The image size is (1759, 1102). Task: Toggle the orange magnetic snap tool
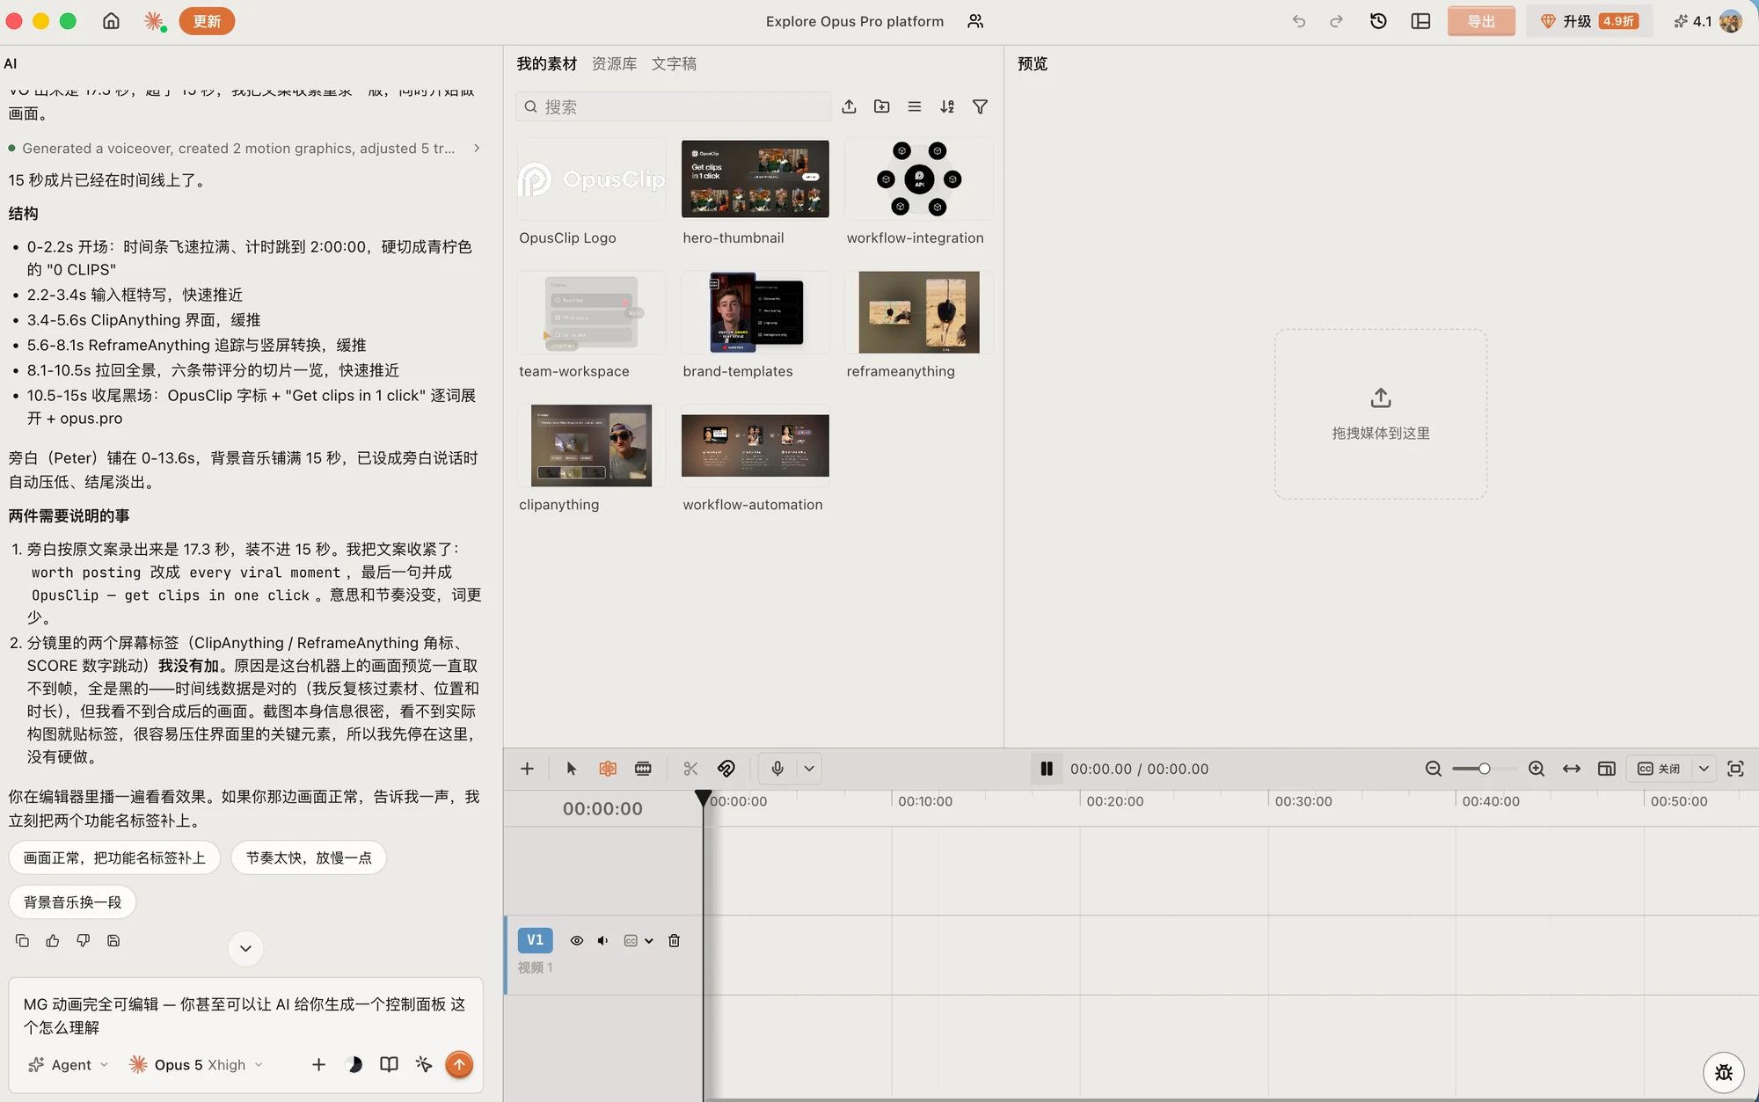(608, 769)
